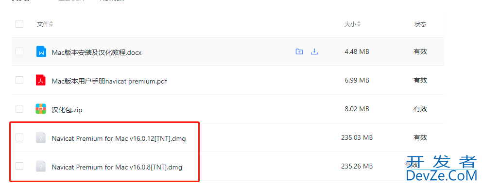This screenshot has height=186, width=482.
Task: Click 有效 status of the pdf row
Action: 420,80
